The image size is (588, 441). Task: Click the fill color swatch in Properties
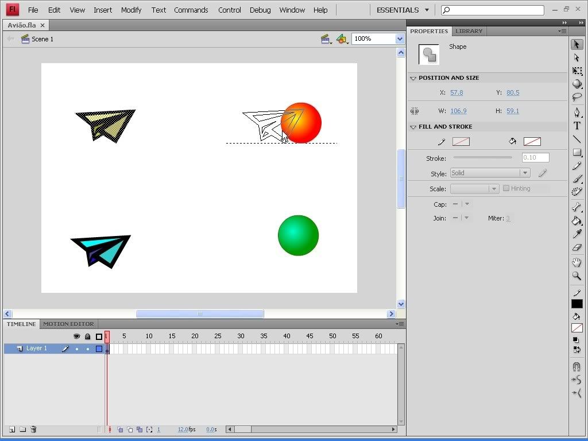(x=532, y=141)
